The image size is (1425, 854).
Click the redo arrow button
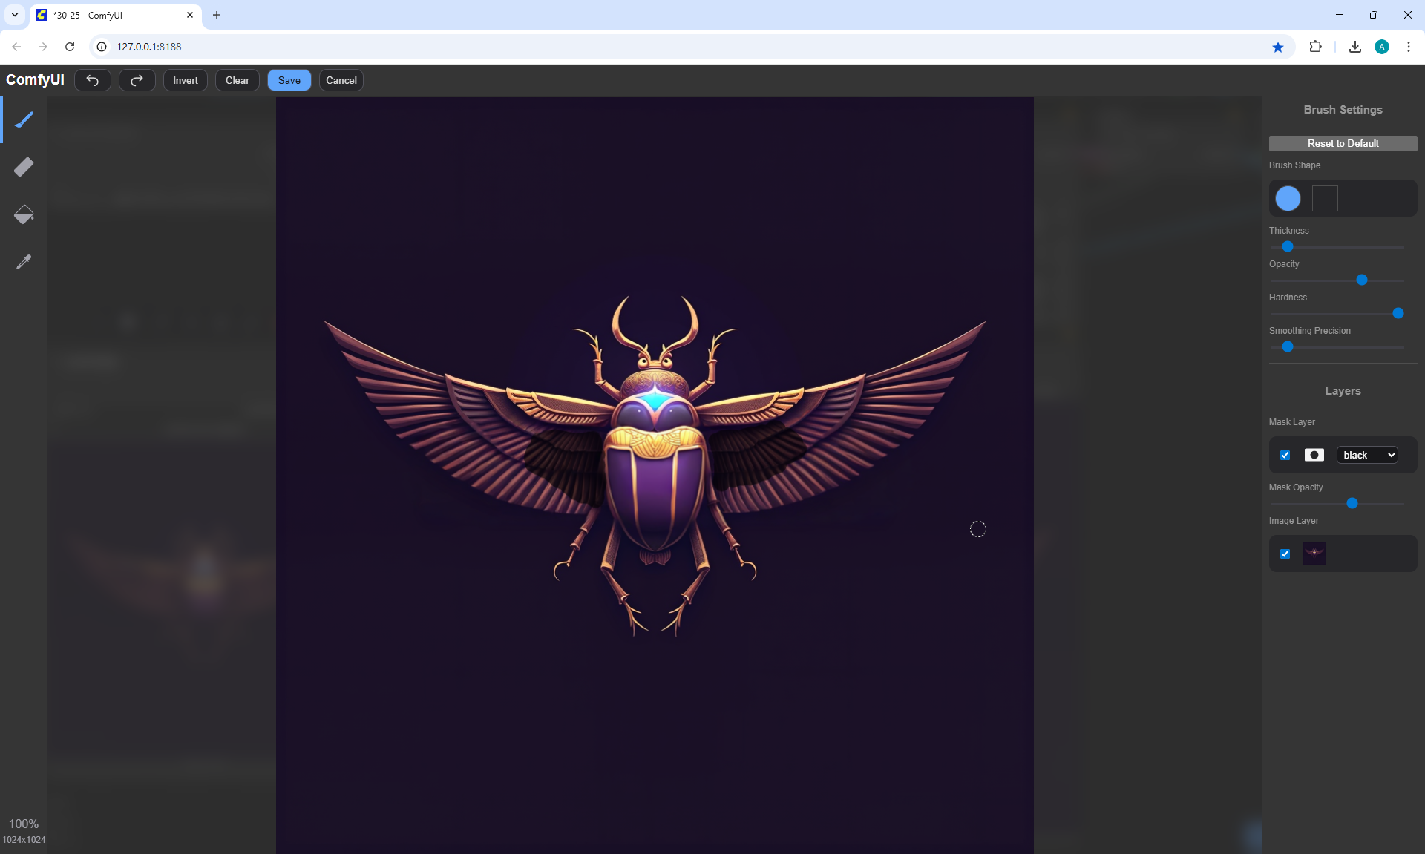click(137, 80)
